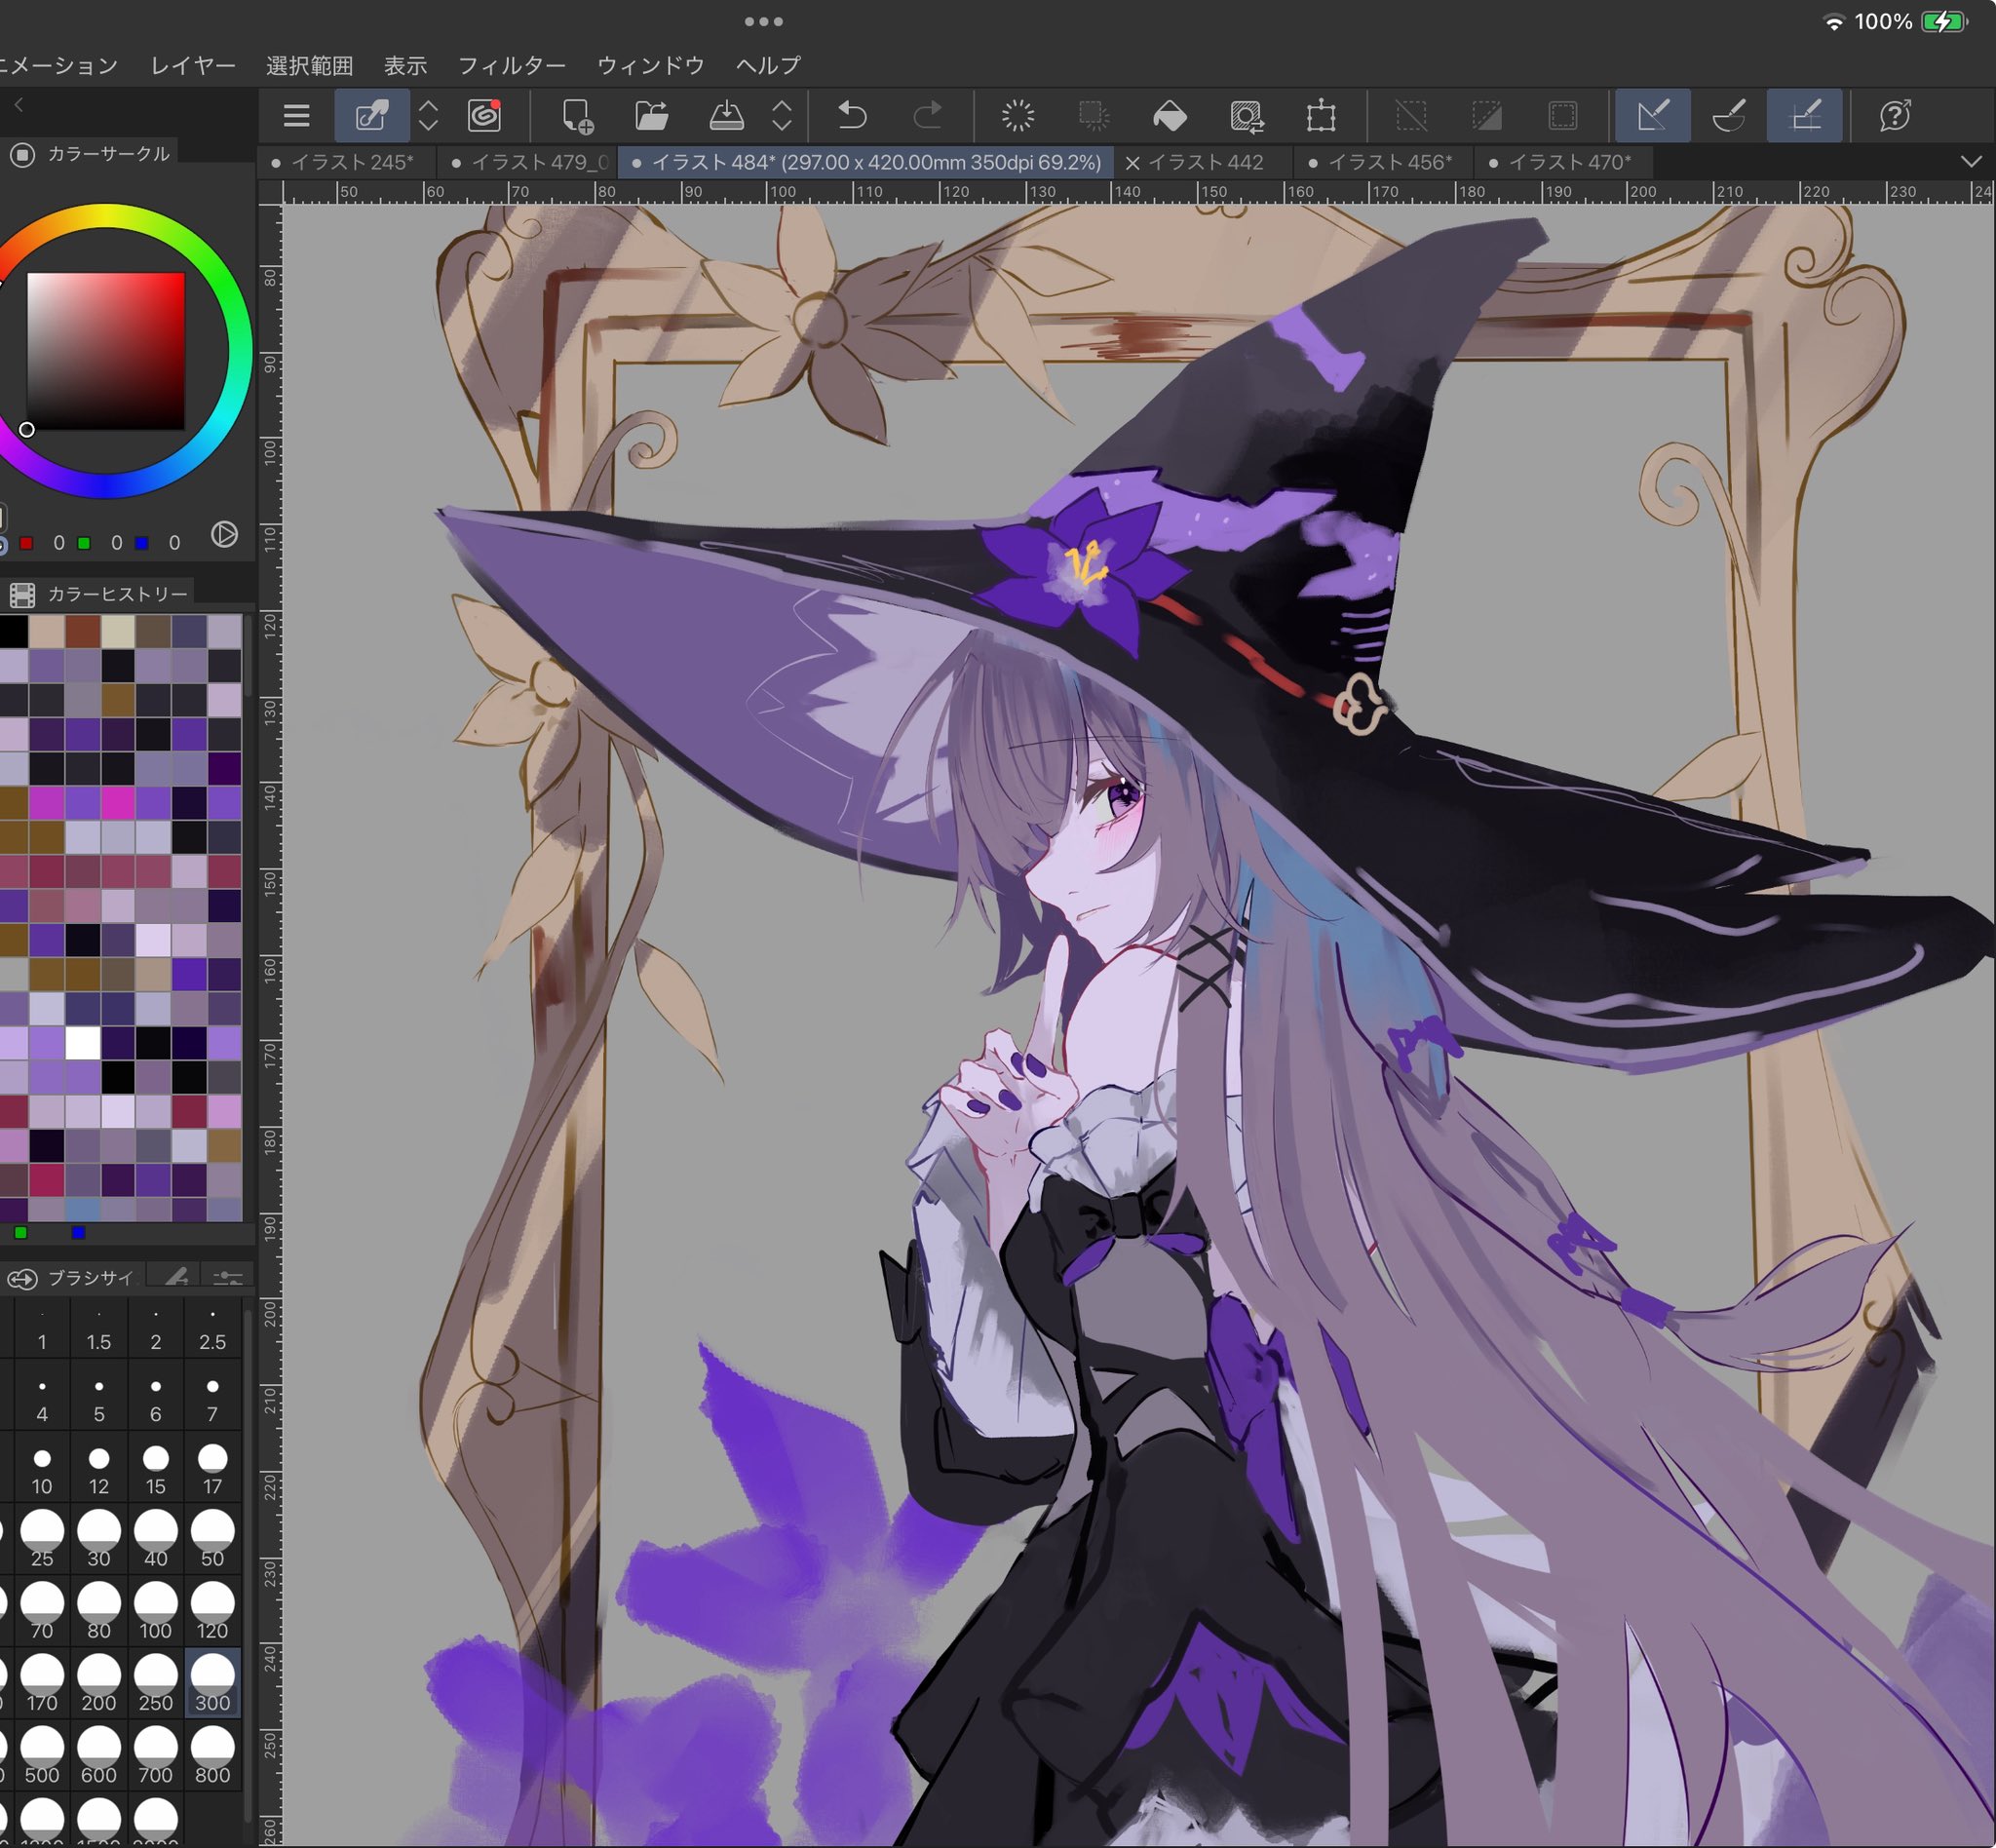
Task: Tap the Wi-Fi status icon
Action: [1834, 22]
